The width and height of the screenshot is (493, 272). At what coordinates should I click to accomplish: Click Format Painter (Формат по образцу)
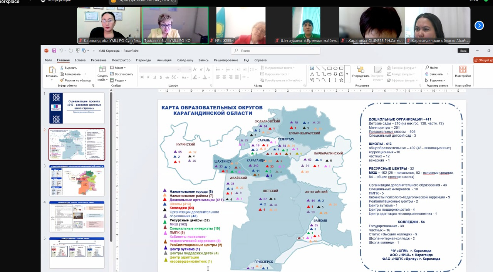(75, 80)
